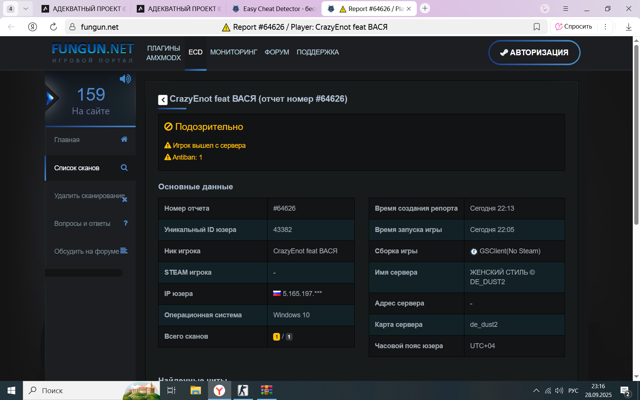
Task: Reload the page with the refresh icon
Action: (x=53, y=27)
